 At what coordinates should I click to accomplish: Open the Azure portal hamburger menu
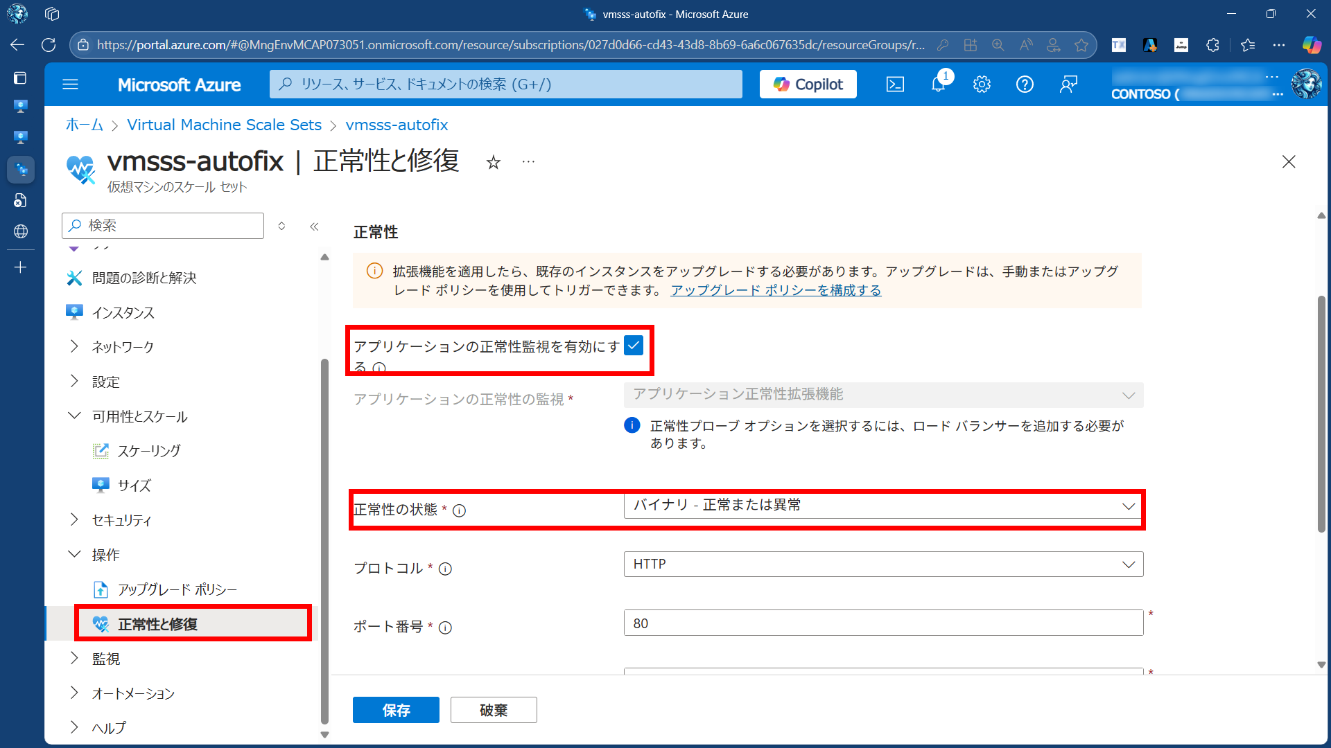pyautogui.click(x=70, y=84)
